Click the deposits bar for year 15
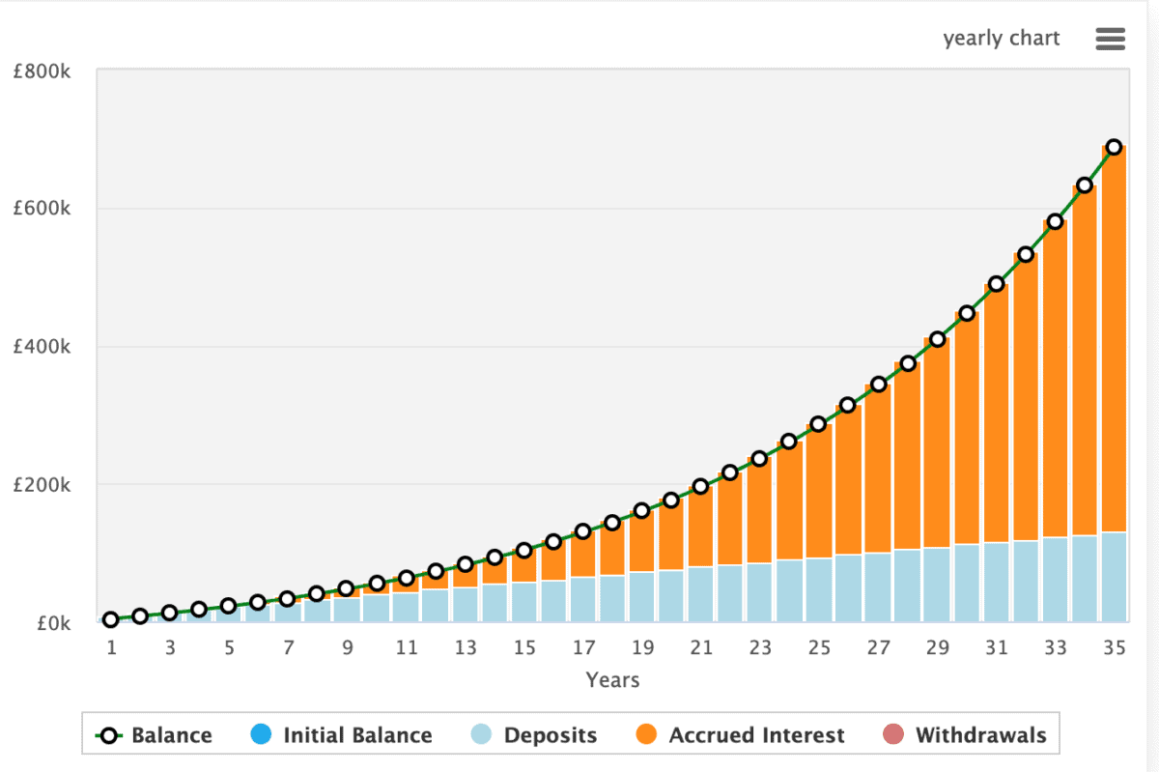This screenshot has width=1159, height=772. click(x=524, y=601)
